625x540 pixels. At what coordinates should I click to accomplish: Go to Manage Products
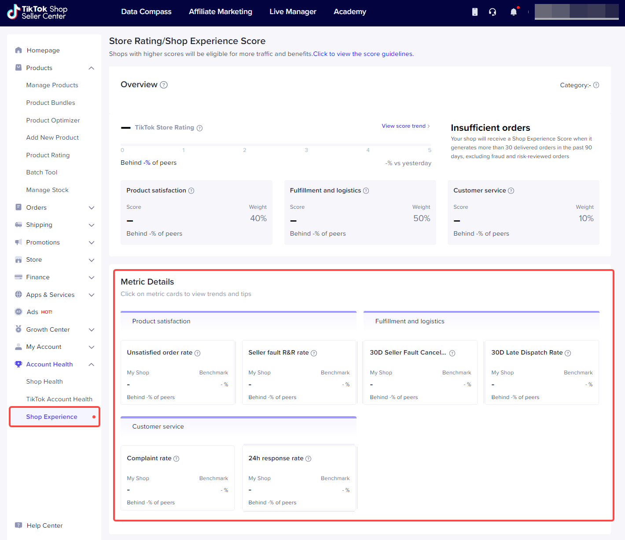[52, 85]
